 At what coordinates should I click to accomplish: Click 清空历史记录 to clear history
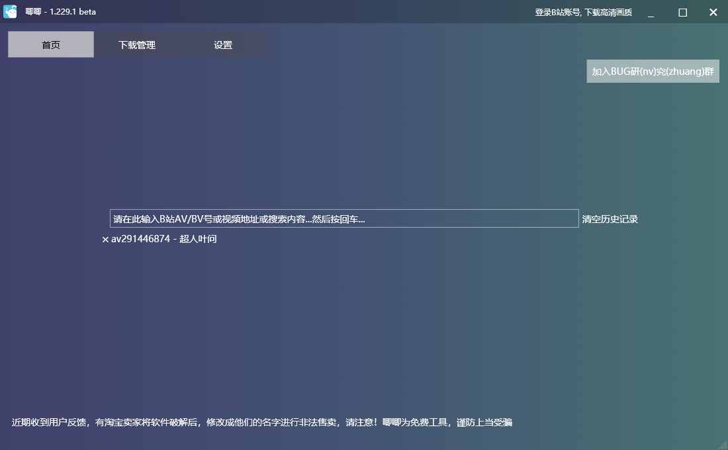coord(610,219)
